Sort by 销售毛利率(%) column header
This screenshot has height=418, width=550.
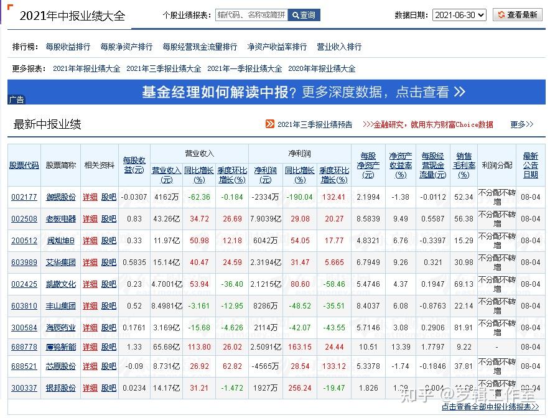[464, 165]
